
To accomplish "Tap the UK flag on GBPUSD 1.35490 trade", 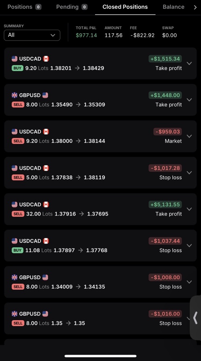I will (x=14, y=95).
